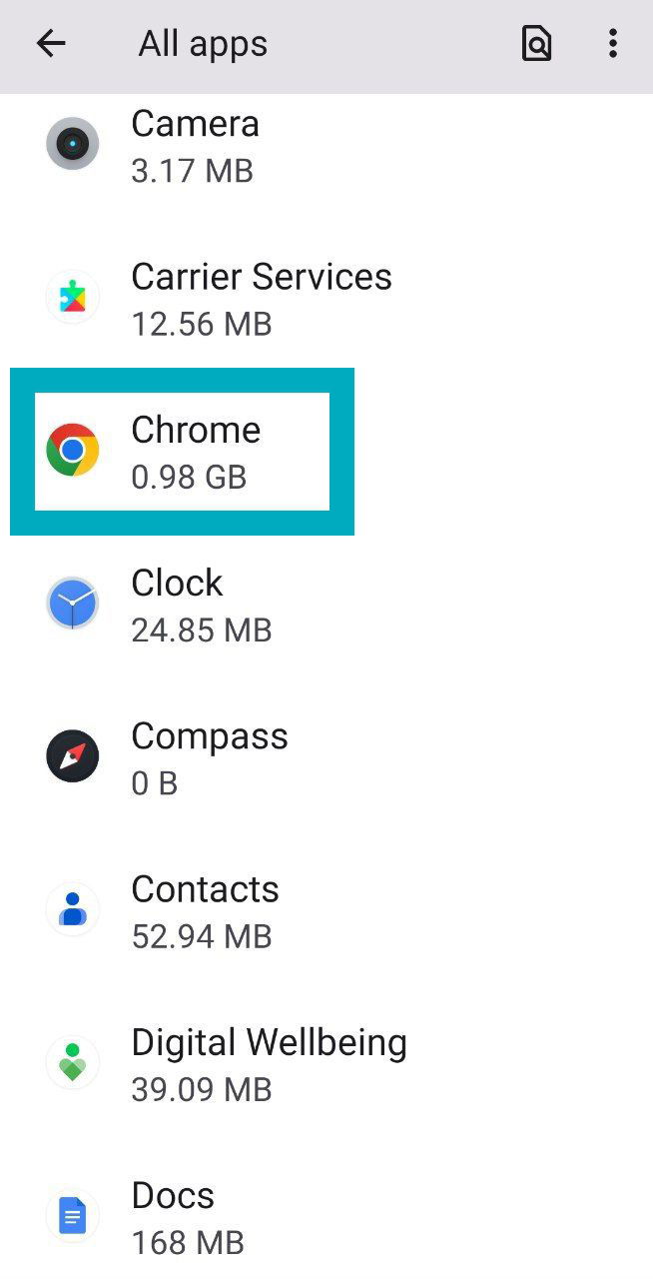
Task: Tap the Clock app icon
Action: click(x=72, y=604)
